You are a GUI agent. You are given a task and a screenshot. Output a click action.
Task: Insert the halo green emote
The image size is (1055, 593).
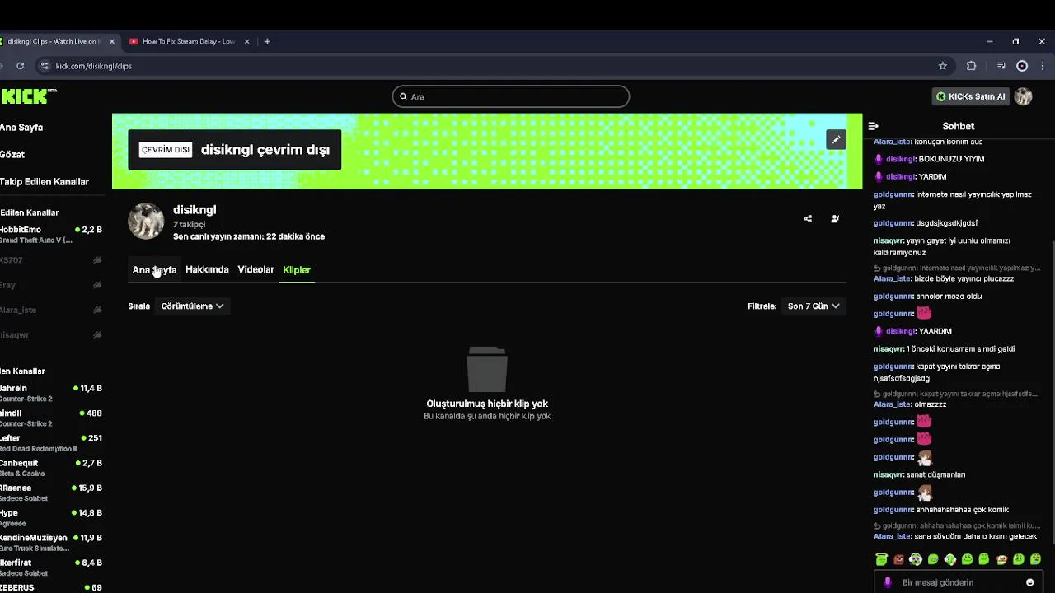[x=881, y=560]
